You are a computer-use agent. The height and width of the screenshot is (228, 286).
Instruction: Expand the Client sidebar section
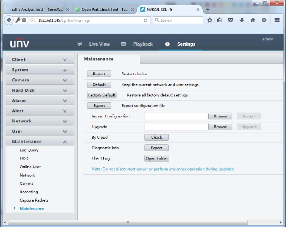(x=40, y=60)
